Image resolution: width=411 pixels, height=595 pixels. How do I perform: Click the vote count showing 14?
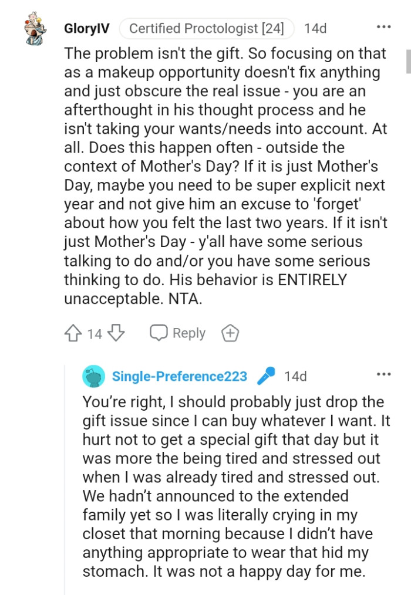point(94,332)
